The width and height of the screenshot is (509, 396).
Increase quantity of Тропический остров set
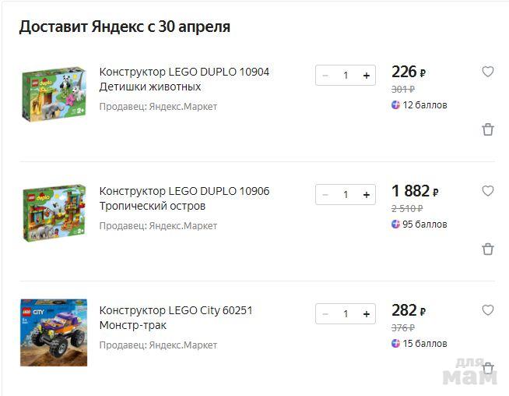pyautogui.click(x=366, y=195)
